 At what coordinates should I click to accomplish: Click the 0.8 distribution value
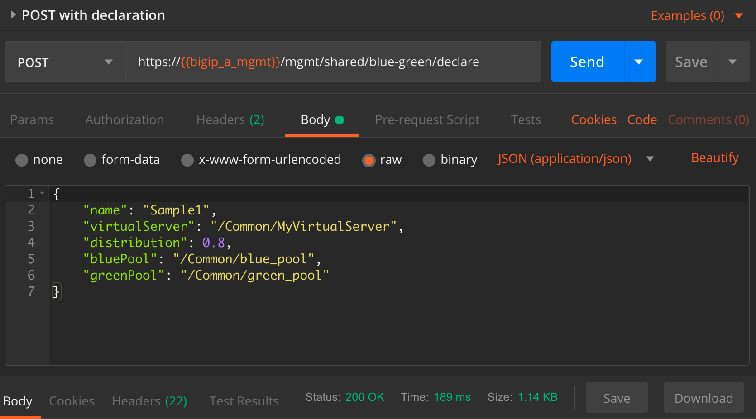tap(214, 243)
